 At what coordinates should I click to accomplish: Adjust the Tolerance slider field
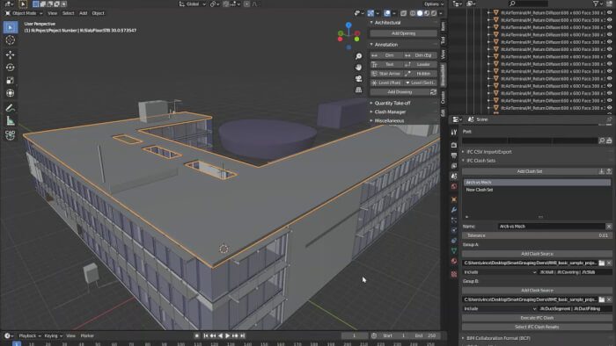click(x=537, y=235)
